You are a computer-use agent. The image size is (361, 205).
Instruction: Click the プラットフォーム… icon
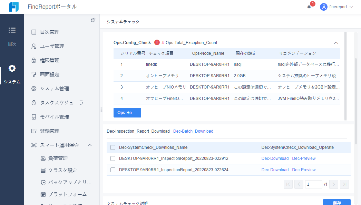[43, 194]
